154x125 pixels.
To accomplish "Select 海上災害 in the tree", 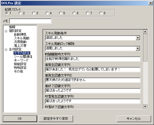I will tap(20, 46).
